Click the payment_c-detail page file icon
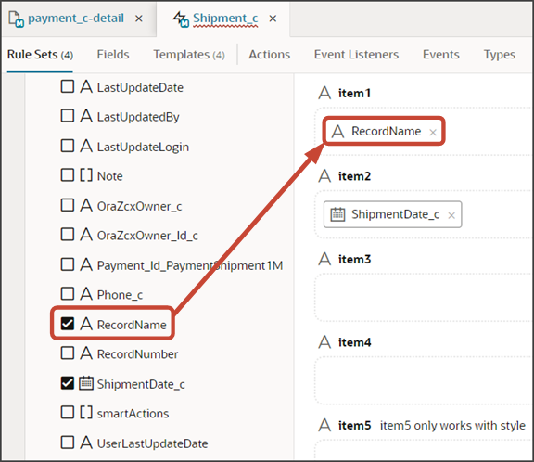 point(16,19)
